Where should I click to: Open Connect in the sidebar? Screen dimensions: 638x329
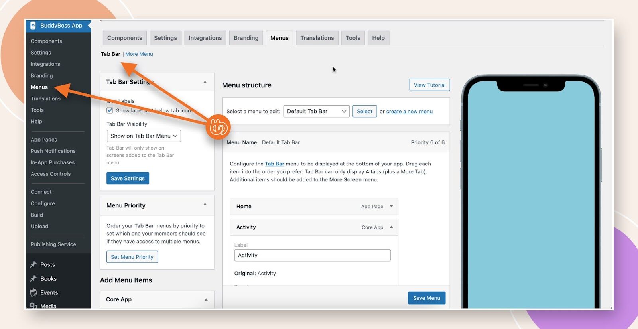(41, 192)
